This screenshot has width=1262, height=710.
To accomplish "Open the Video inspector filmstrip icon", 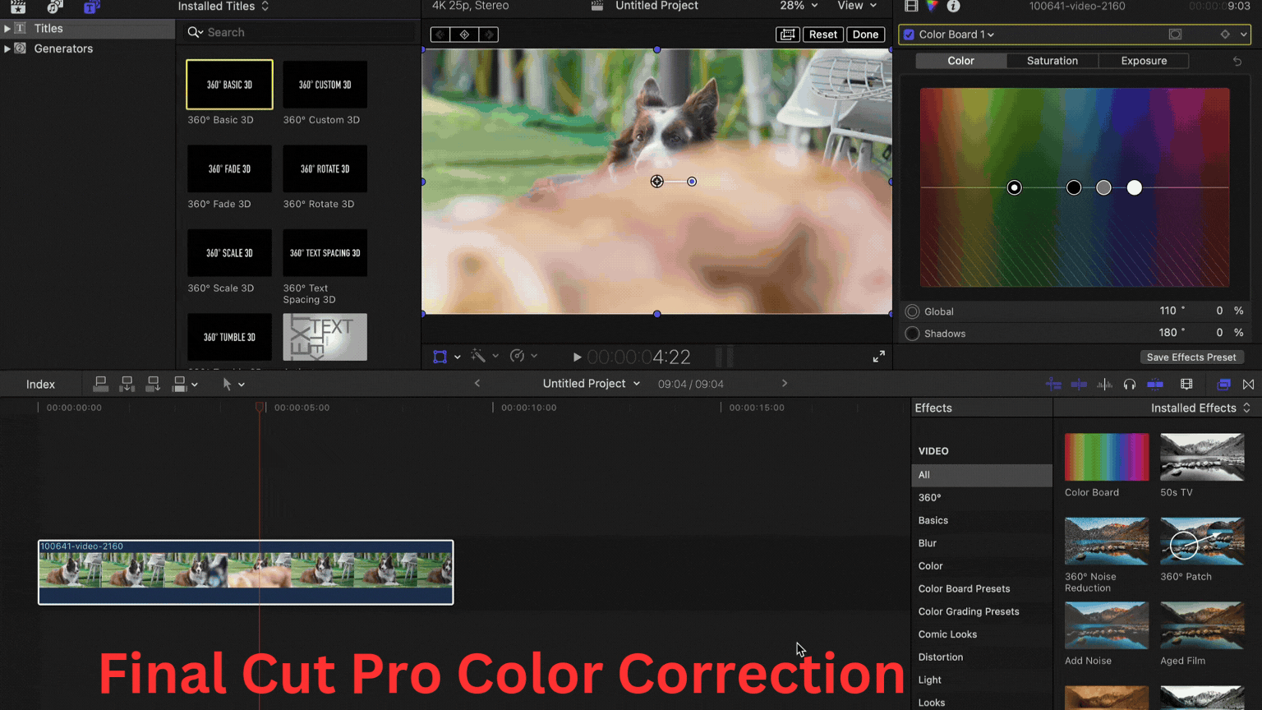I will pos(911,6).
